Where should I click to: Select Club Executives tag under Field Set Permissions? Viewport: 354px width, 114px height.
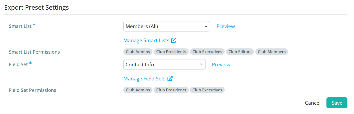pos(207,90)
